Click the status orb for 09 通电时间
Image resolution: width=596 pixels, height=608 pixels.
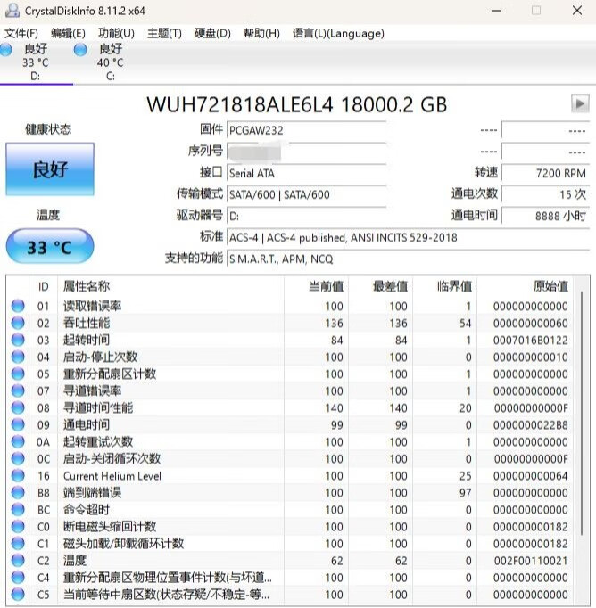click(x=18, y=424)
